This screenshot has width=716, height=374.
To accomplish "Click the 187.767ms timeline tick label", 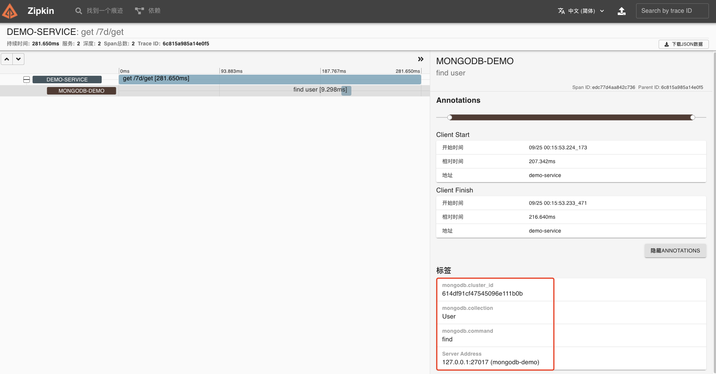I will [334, 71].
